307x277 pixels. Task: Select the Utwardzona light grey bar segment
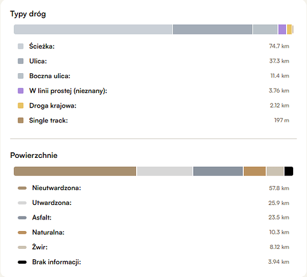point(165,171)
